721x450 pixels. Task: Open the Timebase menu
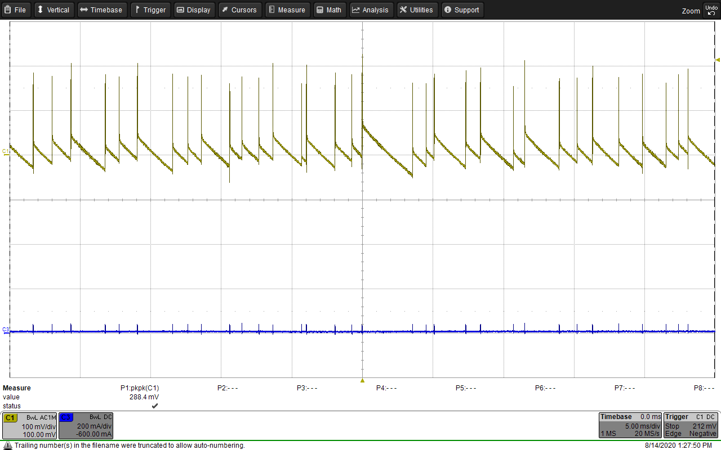point(101,10)
